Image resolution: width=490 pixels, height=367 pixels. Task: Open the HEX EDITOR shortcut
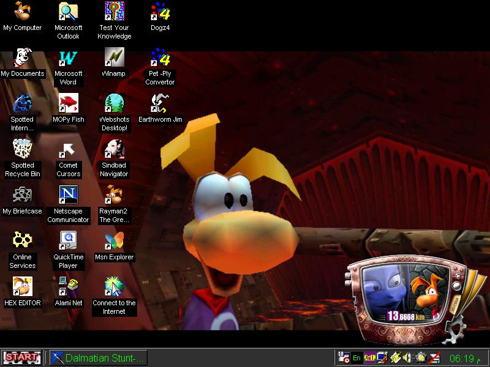[x=23, y=287]
